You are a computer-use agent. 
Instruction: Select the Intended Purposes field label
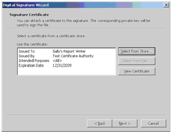click(x=34, y=61)
